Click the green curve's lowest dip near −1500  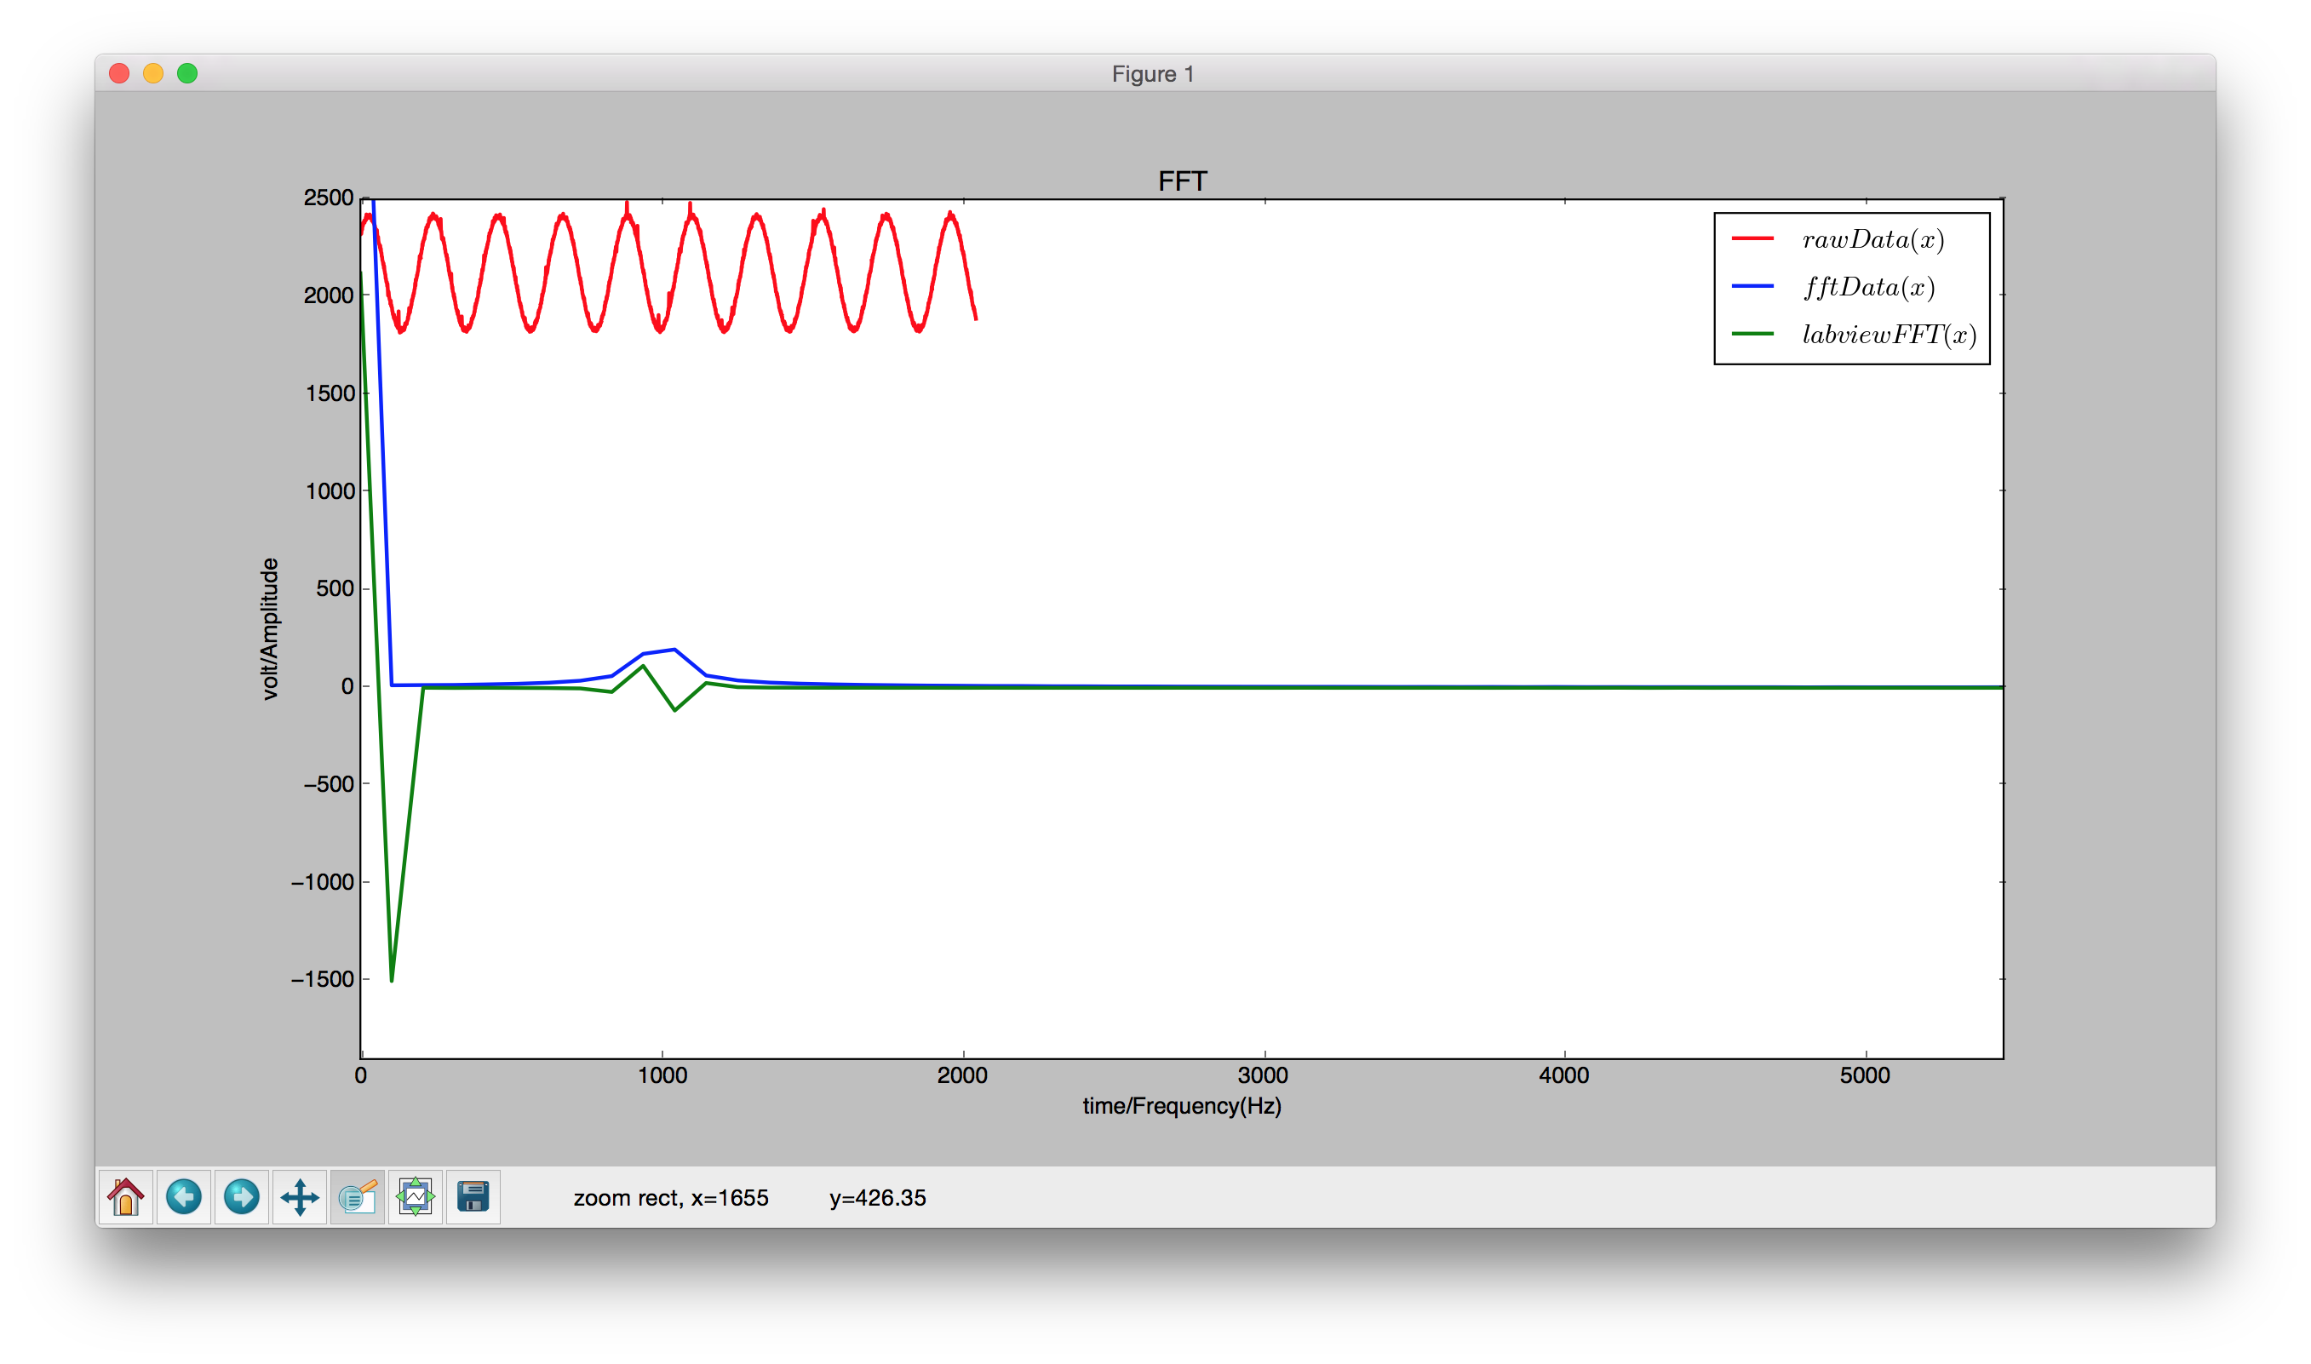point(392,979)
